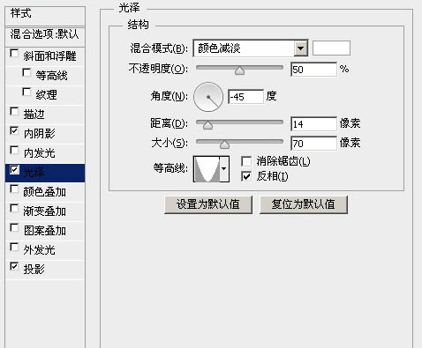
Task: Click the angle field showing -45
Action: click(x=245, y=97)
